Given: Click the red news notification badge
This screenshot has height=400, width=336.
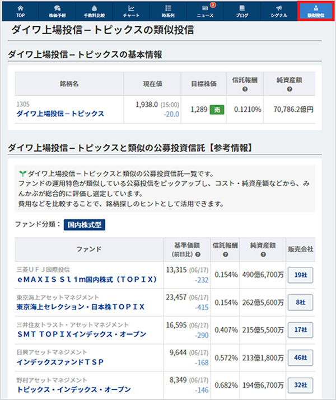Looking at the screenshot, I should 213,5.
